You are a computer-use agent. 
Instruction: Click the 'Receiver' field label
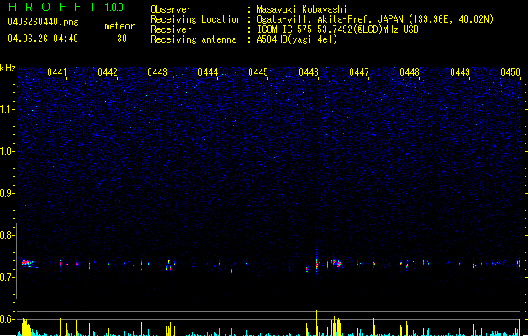coord(171,29)
